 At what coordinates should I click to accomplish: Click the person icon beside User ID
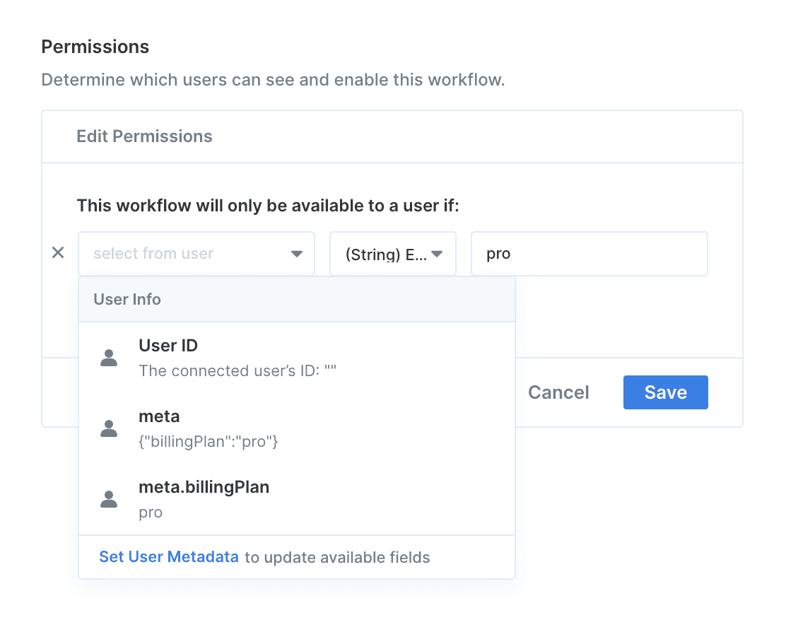(109, 358)
